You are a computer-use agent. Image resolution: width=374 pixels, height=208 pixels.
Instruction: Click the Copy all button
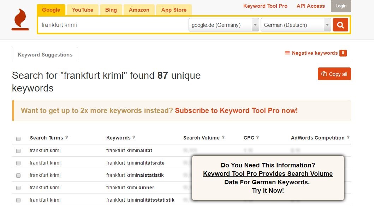[x=334, y=74]
